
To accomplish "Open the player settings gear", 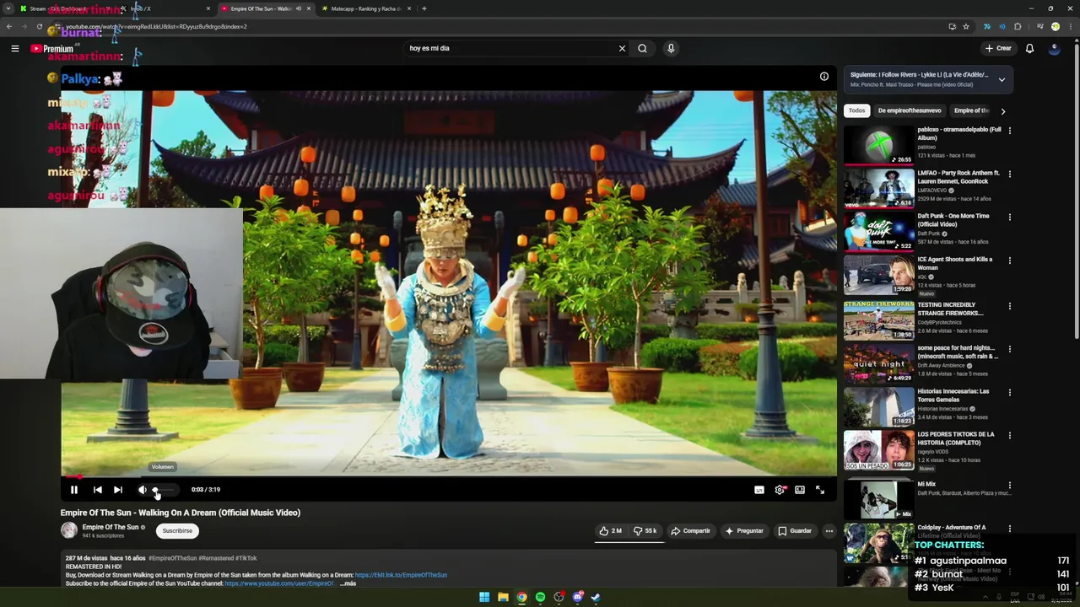I will coord(780,490).
